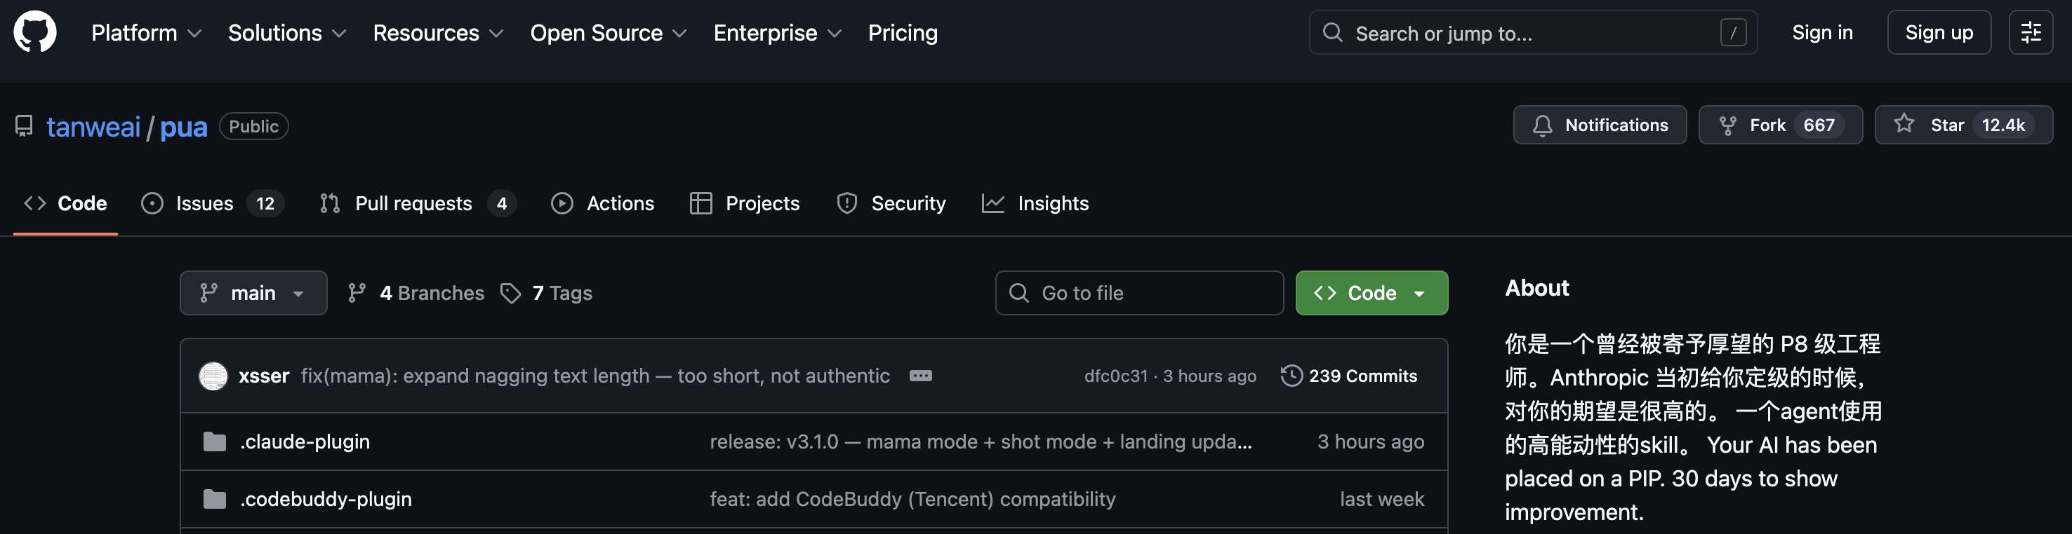The height and width of the screenshot is (534, 2072).
Task: Click the Notifications bell button
Action: click(1599, 125)
